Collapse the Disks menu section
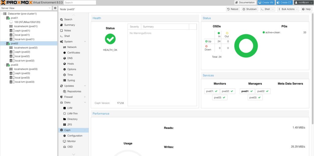Image resolution: width=314 pixels, height=156 pixels. 85,102
